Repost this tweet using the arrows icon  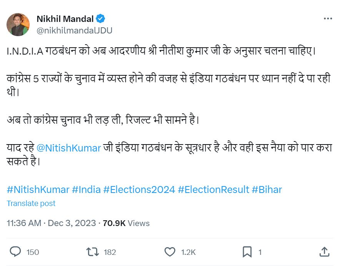(92, 252)
